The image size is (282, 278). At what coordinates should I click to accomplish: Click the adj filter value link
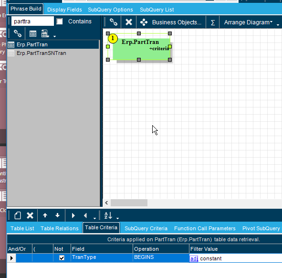click(x=194, y=258)
